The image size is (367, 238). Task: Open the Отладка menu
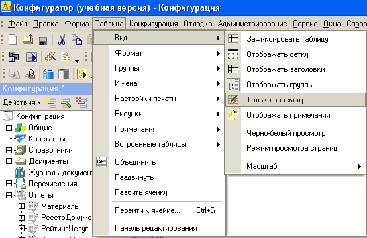(x=198, y=24)
